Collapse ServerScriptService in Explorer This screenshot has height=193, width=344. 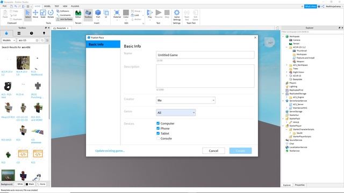pos(283,101)
